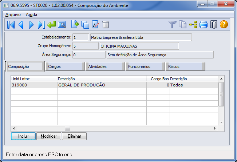Click the copy pages icon next to the filter
Viewport: 237px width, 162px height.
click(x=183, y=25)
